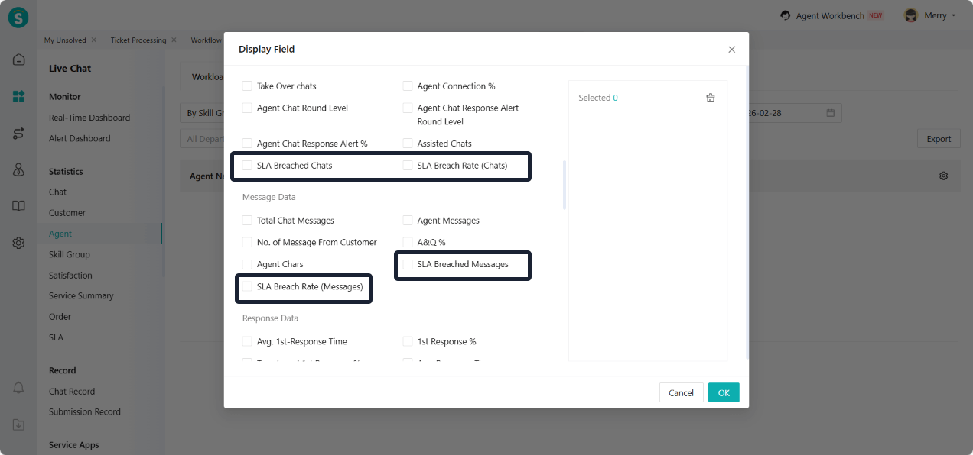Open the knowledge base book icon
This screenshot has width=973, height=455.
[18, 206]
